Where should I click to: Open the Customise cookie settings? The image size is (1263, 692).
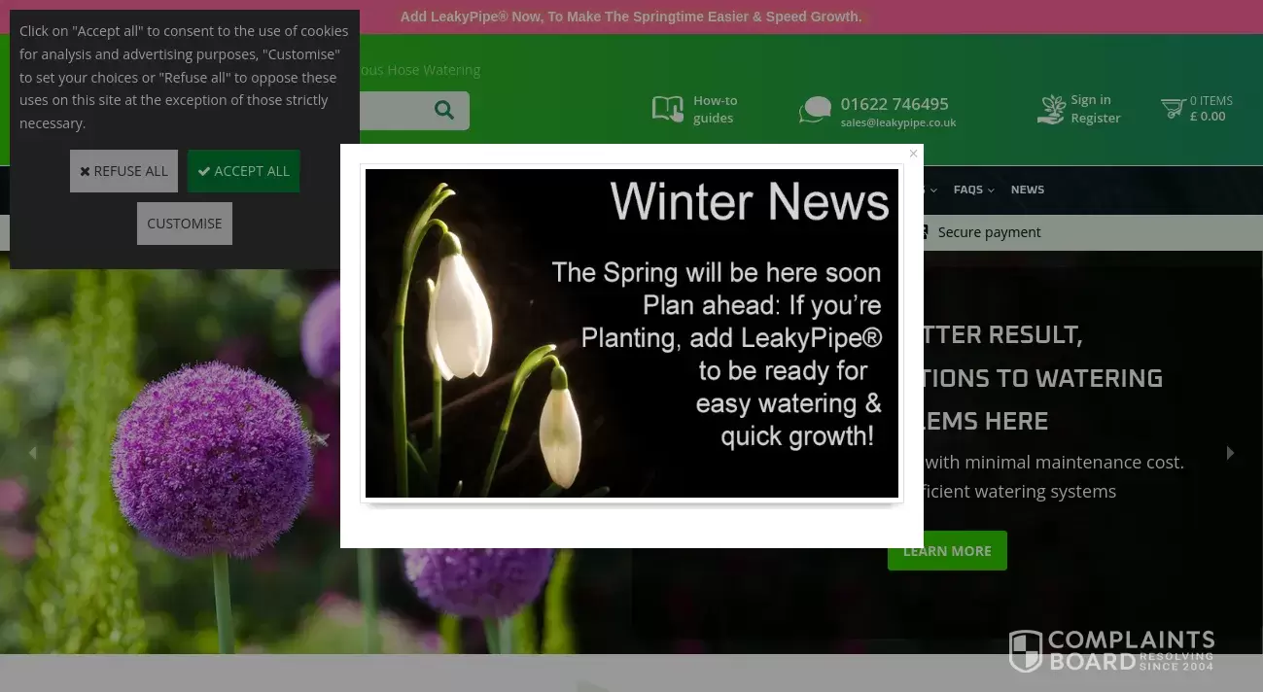[x=185, y=224]
